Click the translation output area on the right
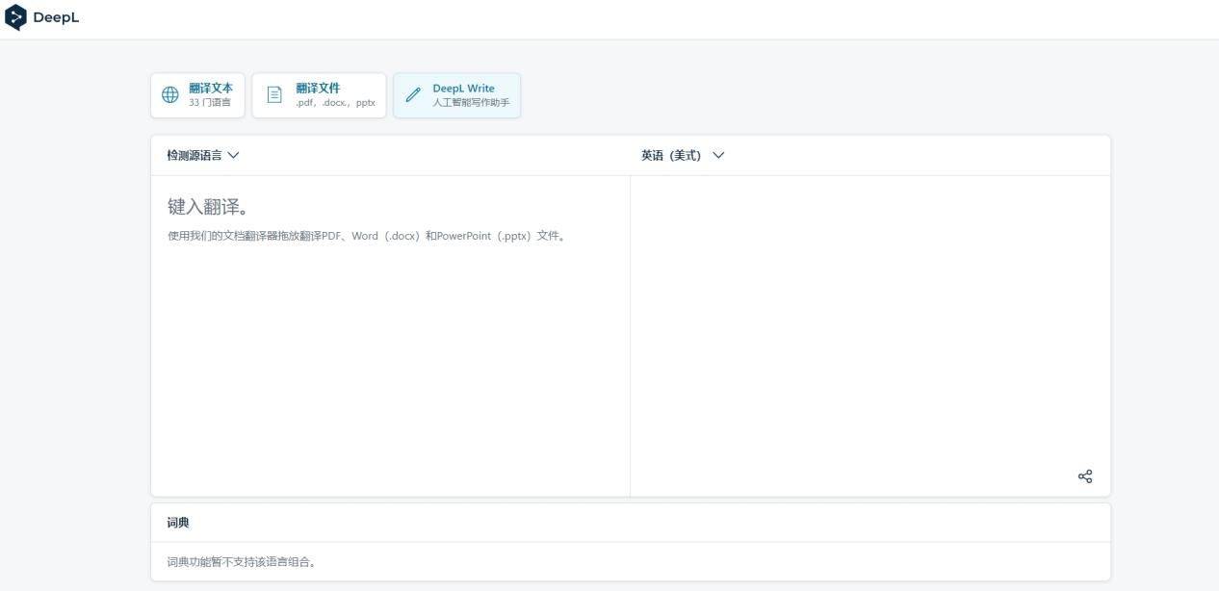Image resolution: width=1219 pixels, height=591 pixels. coord(870,336)
